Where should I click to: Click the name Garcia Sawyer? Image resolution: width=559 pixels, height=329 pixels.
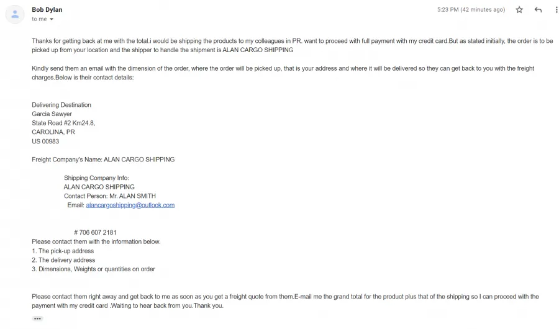pos(52,114)
